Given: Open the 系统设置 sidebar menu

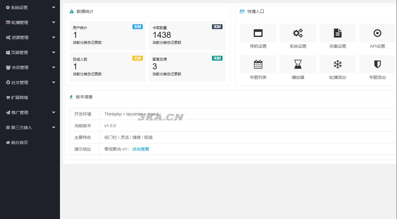Looking at the screenshot, I should (30, 7).
